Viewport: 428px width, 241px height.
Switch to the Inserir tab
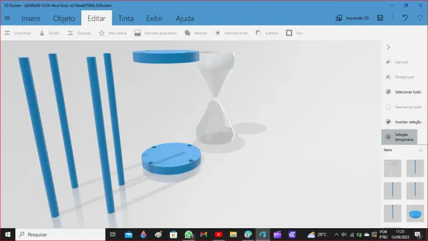31,18
